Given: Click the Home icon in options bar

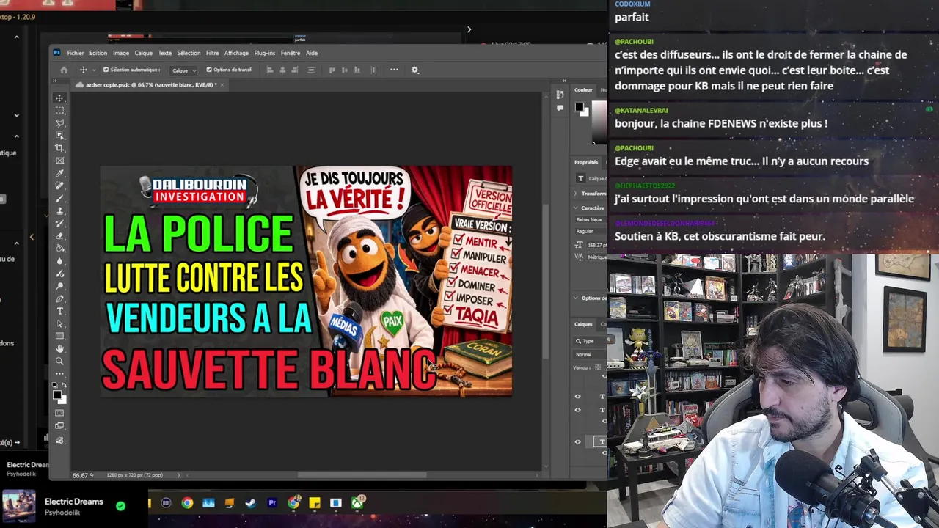Looking at the screenshot, I should [x=64, y=70].
